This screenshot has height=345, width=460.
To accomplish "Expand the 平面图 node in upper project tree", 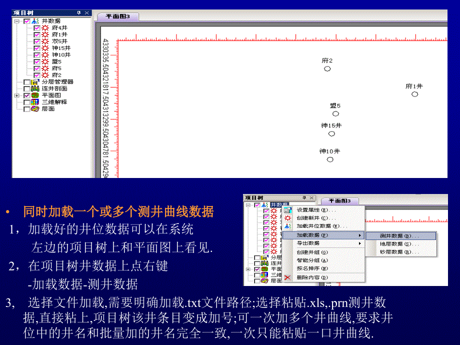I will (16, 95).
